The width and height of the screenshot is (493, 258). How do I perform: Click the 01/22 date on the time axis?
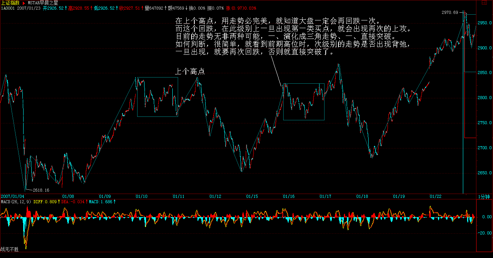pos(435,196)
